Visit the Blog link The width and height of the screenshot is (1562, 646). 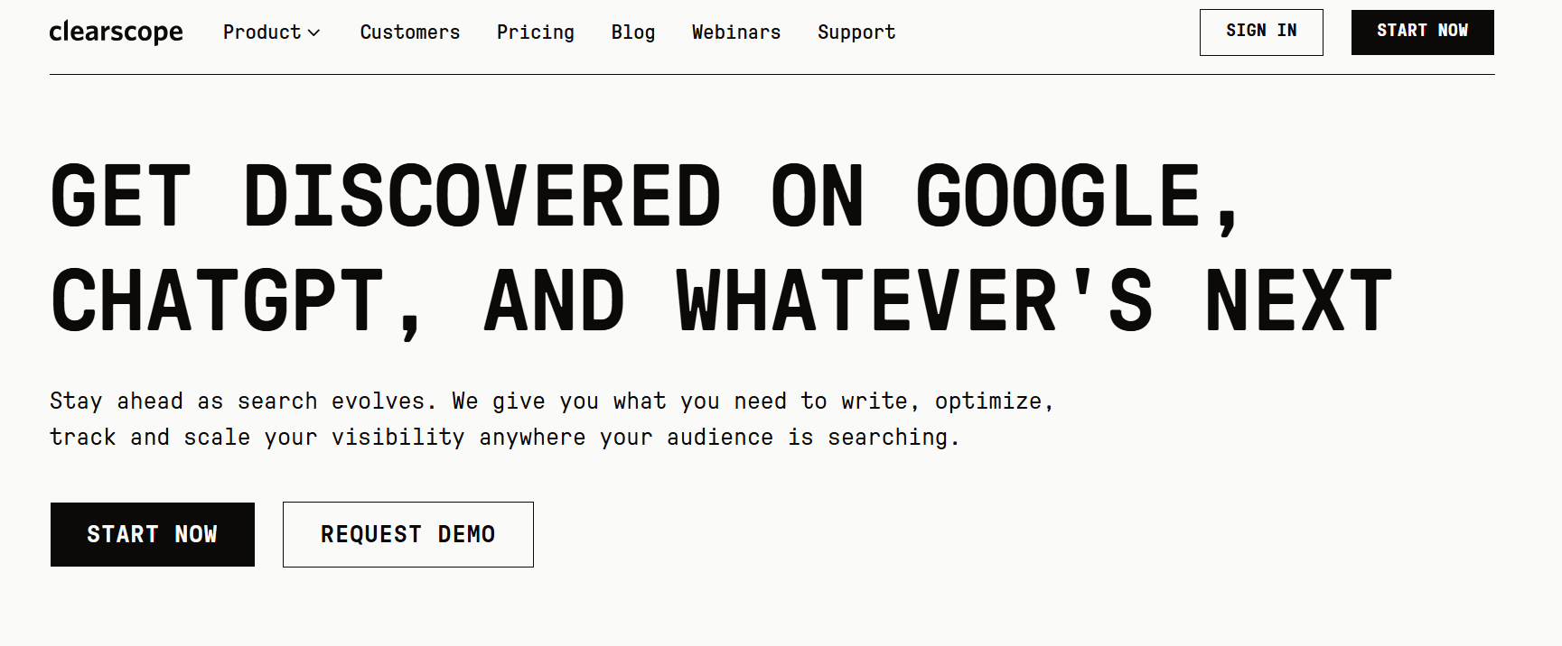click(633, 32)
